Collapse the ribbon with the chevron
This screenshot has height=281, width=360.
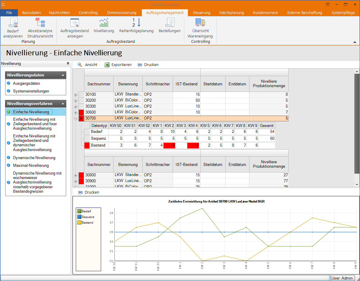click(355, 42)
